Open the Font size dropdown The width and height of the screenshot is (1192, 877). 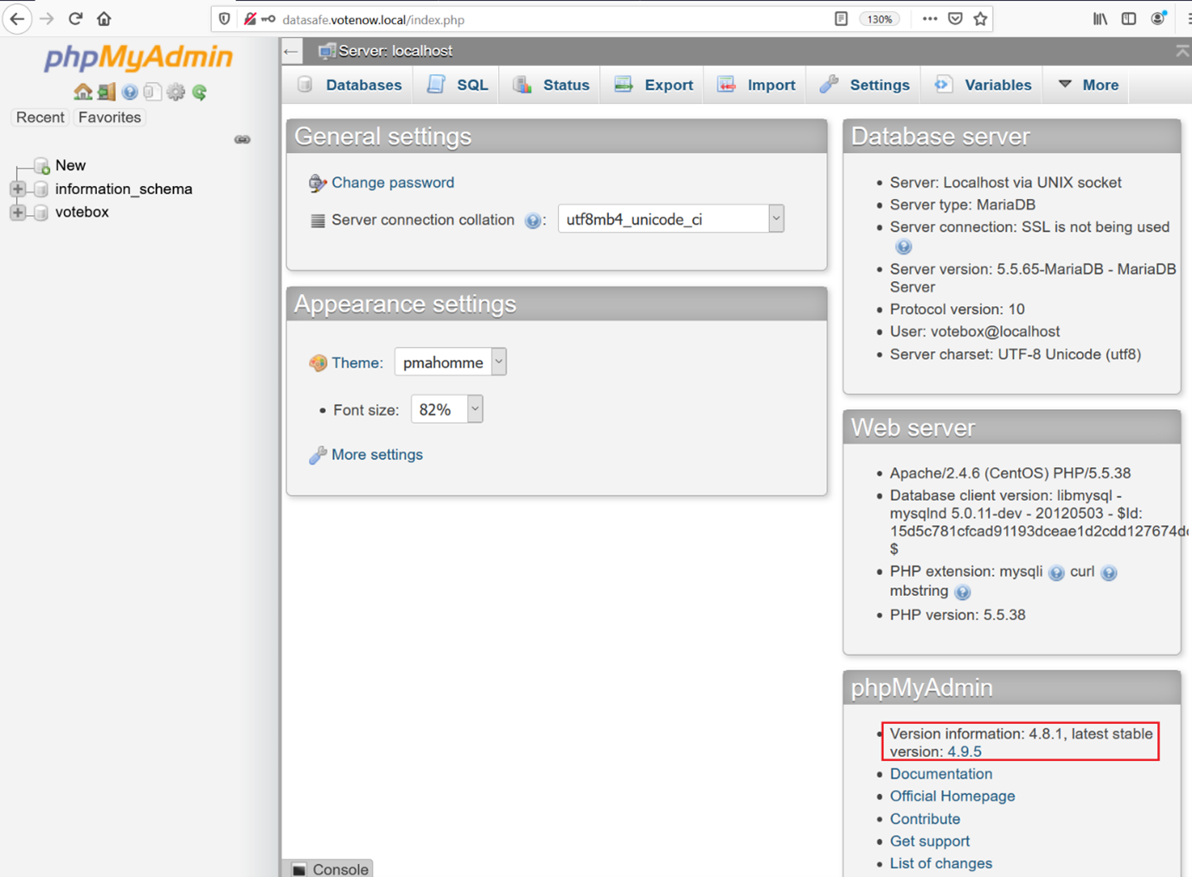point(446,410)
